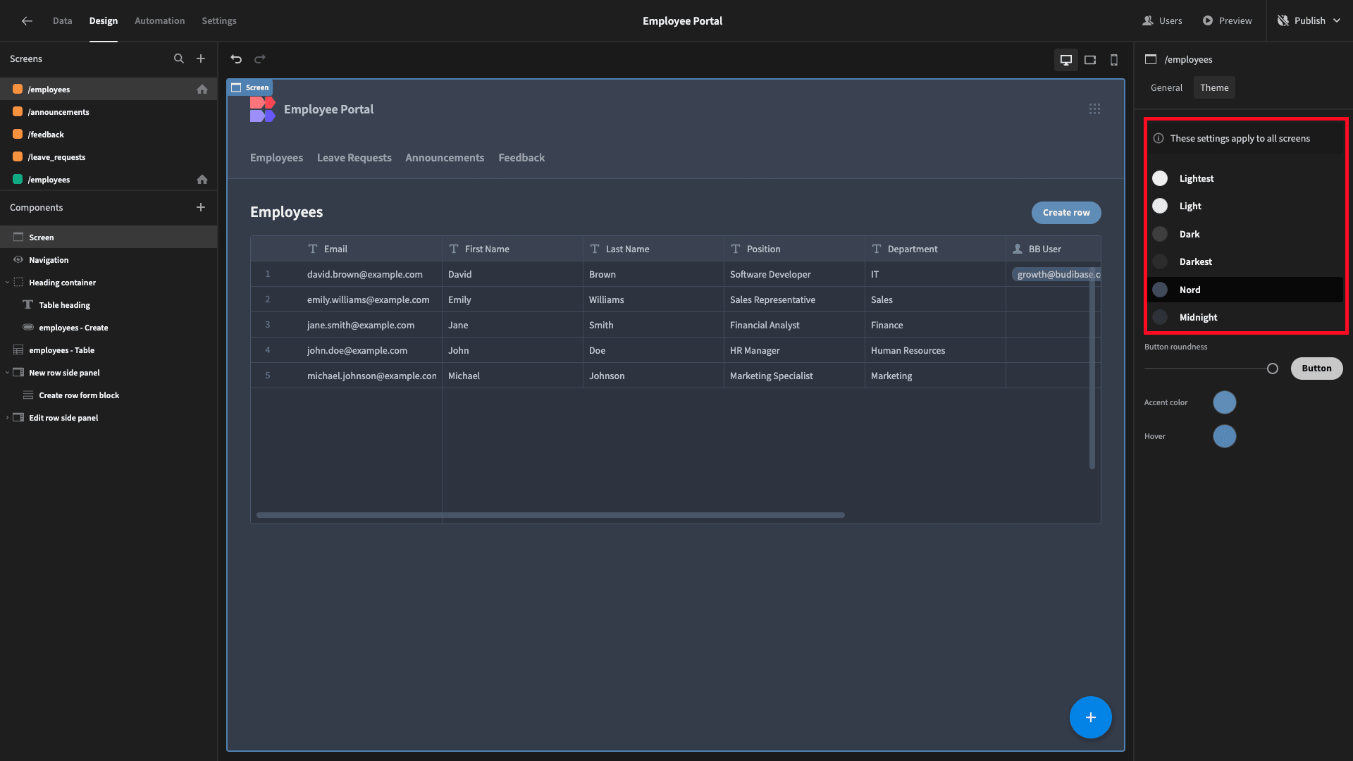Collapse the Heading container tree item

(x=7, y=283)
